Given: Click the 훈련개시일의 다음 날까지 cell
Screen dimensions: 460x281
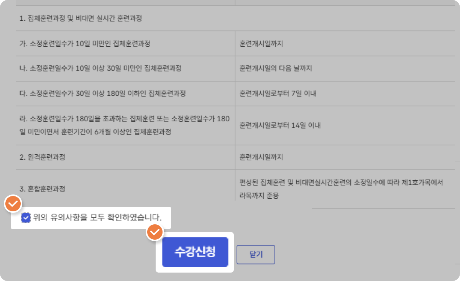Looking at the screenshot, I should tap(276, 69).
